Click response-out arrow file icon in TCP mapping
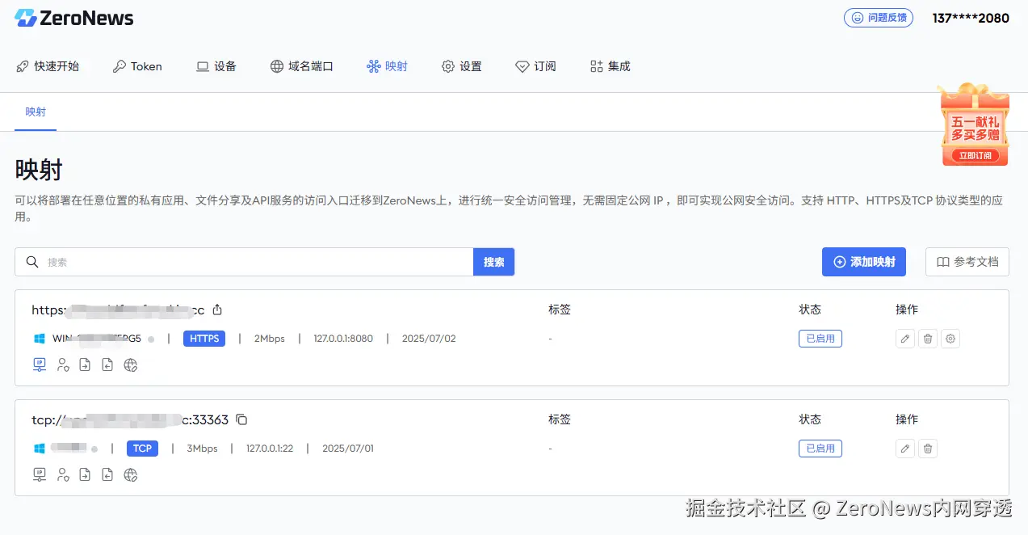The image size is (1028, 535). coord(107,475)
